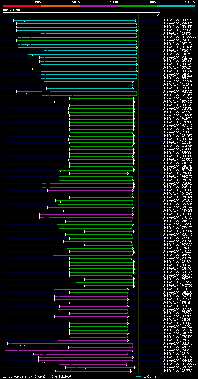Select the UniRef100_Q3AUR5 label
This screenshot has width=198, height=379.
click(x=178, y=183)
